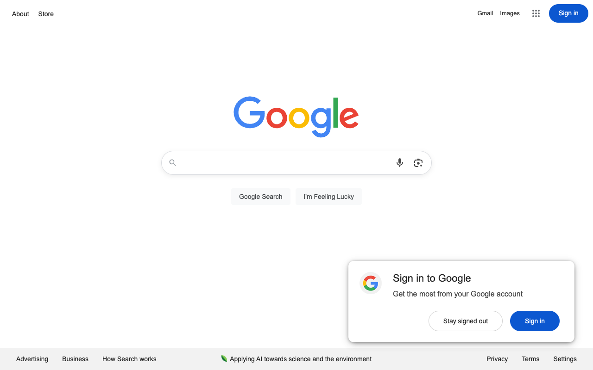Click the Google logo in the center
593x370 pixels.
(x=296, y=117)
